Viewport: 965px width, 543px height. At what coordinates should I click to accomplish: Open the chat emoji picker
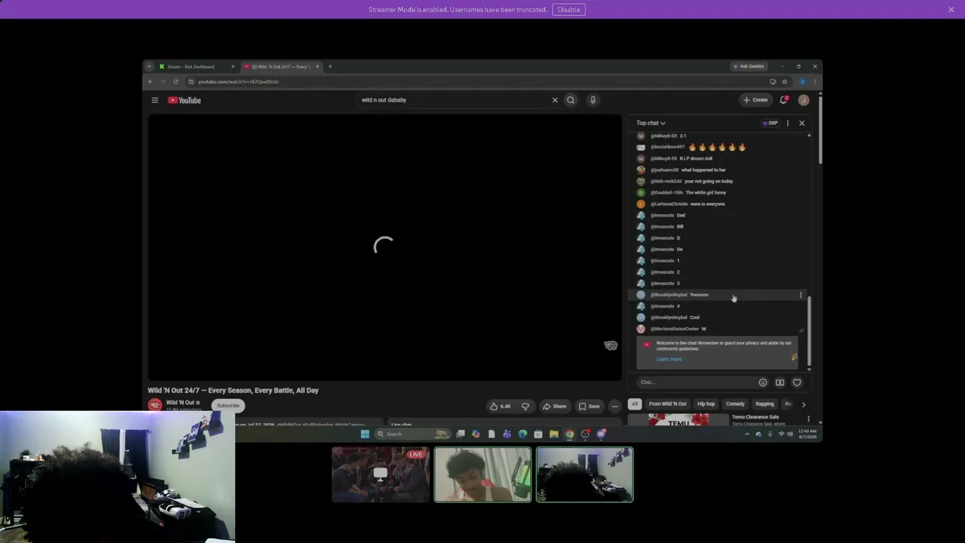pyautogui.click(x=763, y=382)
